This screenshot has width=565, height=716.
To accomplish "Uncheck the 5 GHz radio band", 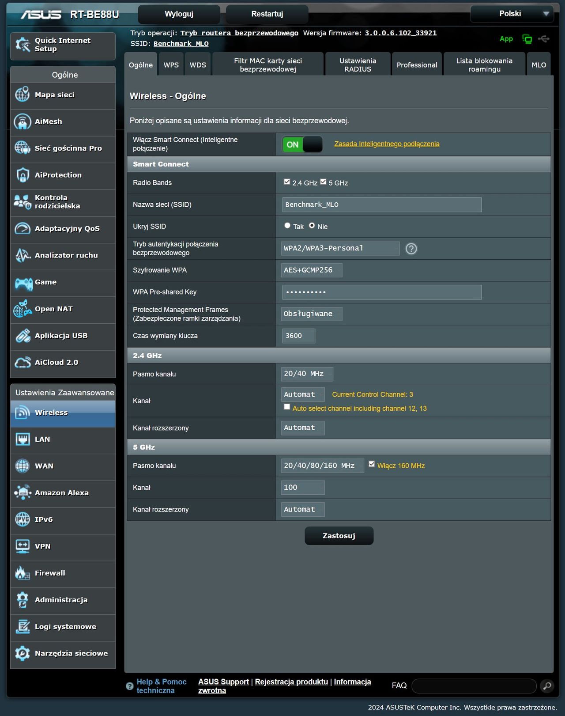I will pos(323,182).
